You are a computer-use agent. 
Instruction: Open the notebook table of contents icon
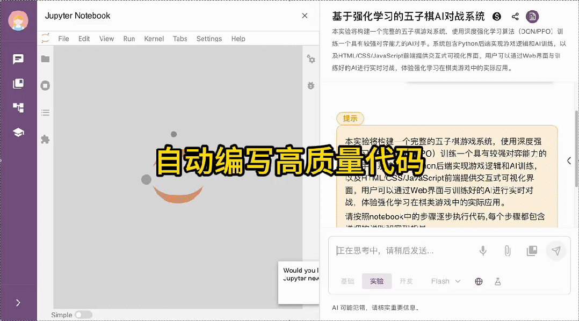[45, 112]
